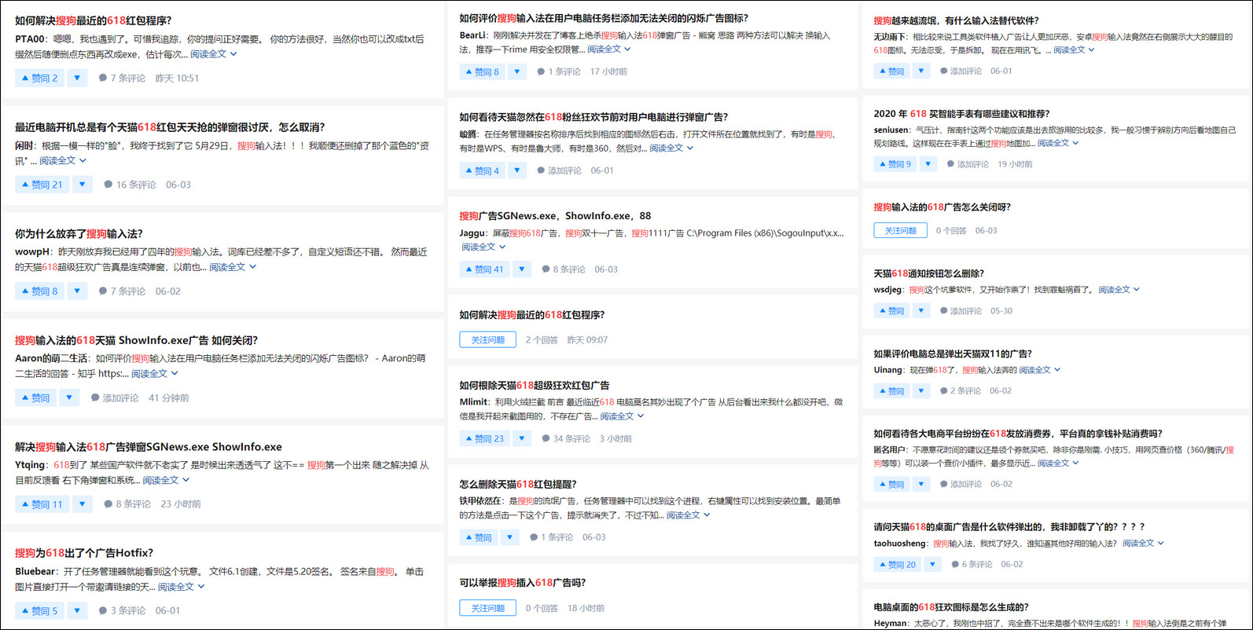Click 关注问题 for 搜狗输入法的618广告怎么关闭
Screen dimensions: 1253x630
[900, 231]
